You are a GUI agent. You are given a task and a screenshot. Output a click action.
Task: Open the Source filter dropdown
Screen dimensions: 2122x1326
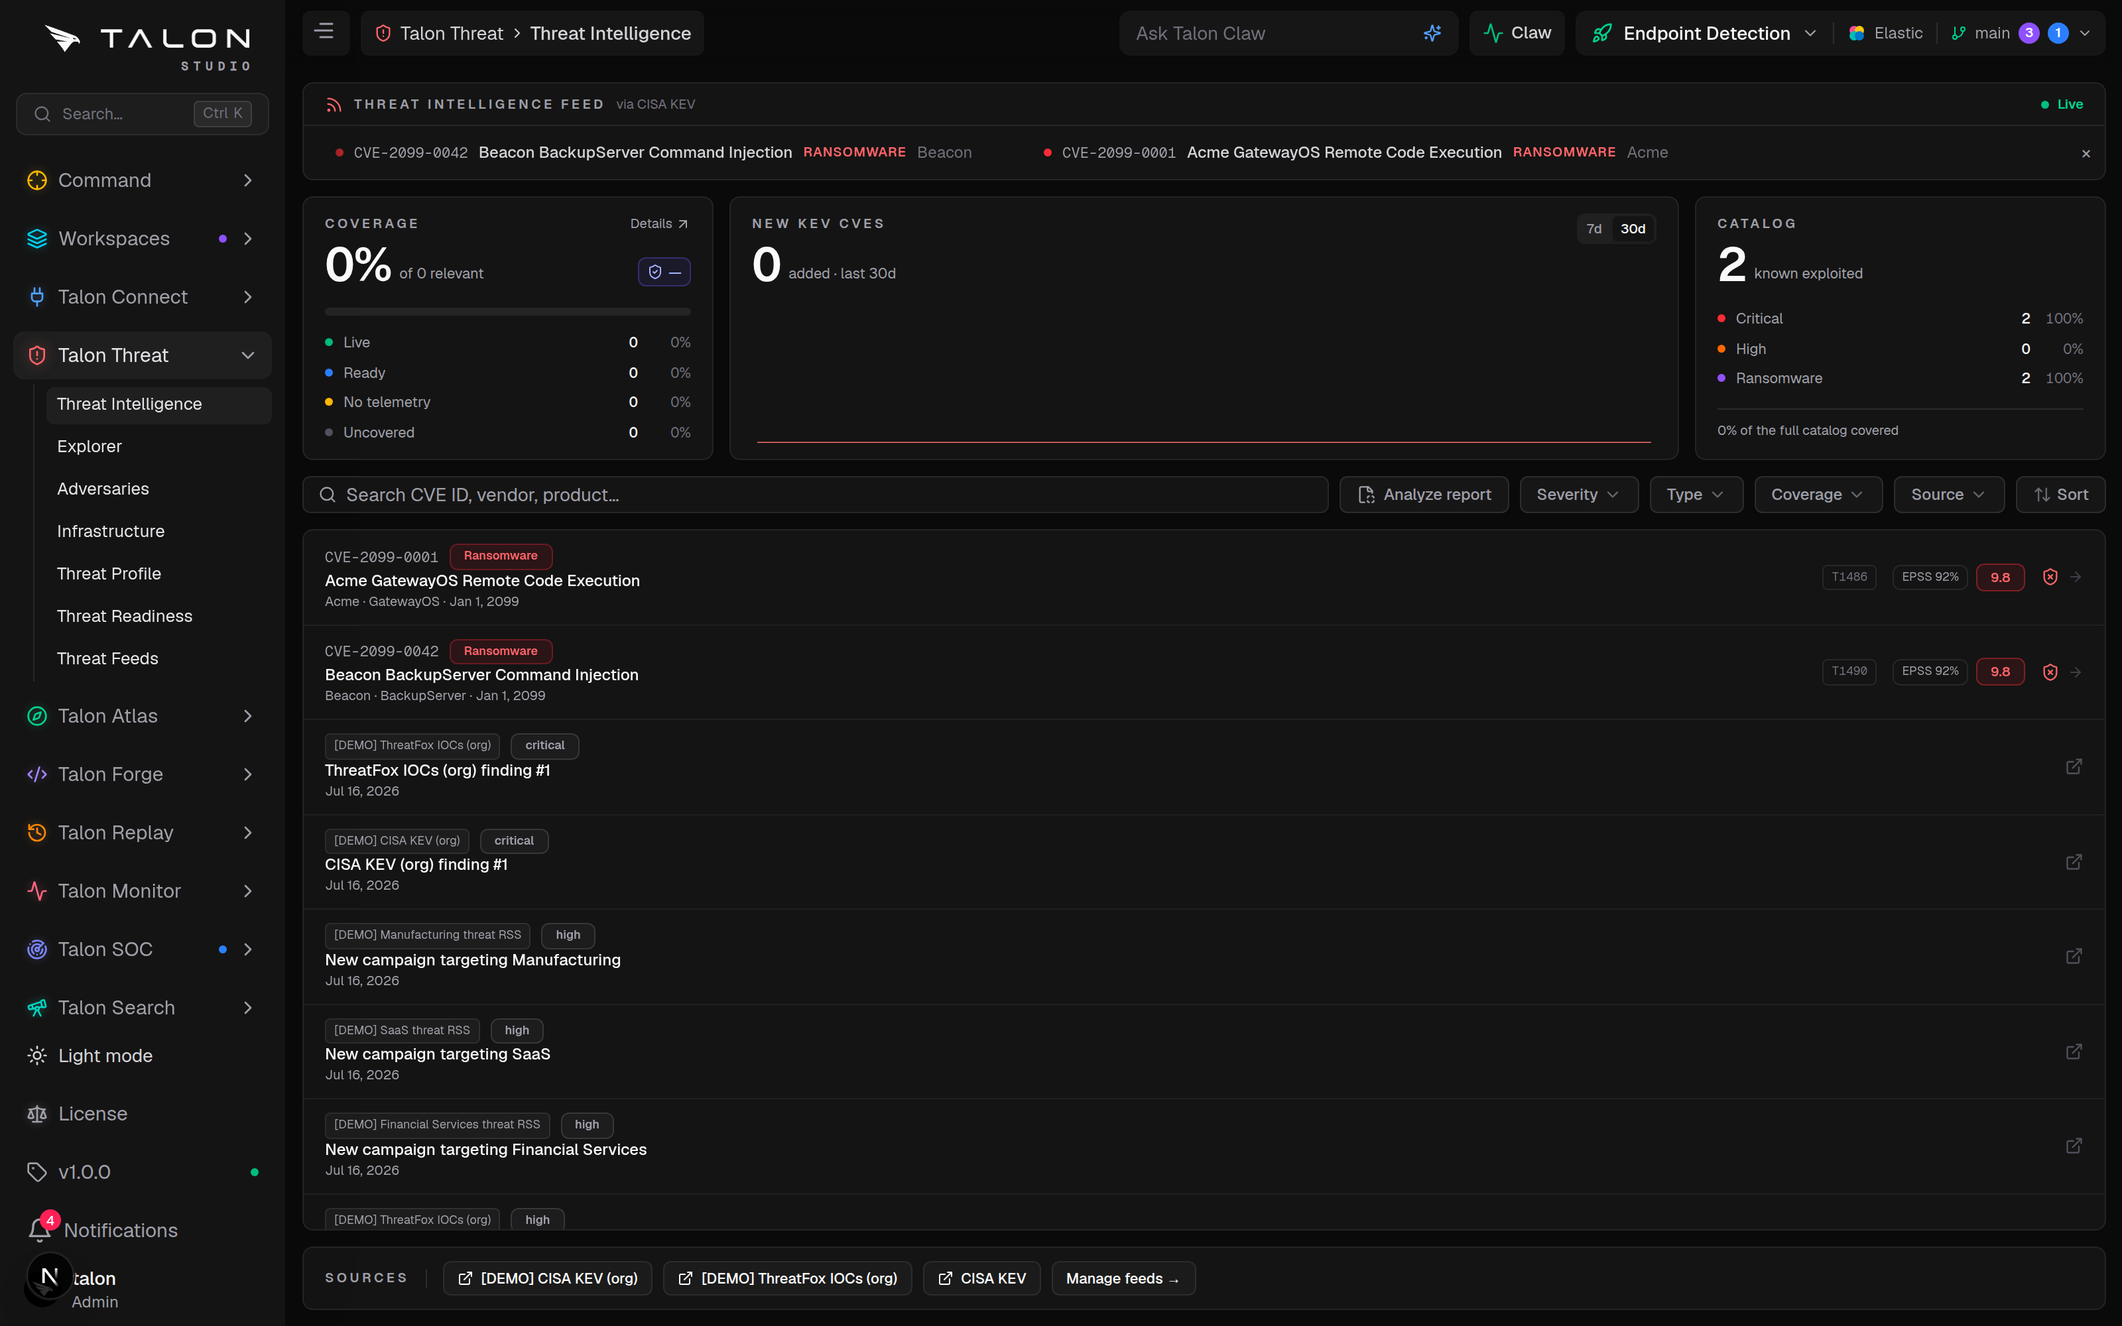(1948, 495)
